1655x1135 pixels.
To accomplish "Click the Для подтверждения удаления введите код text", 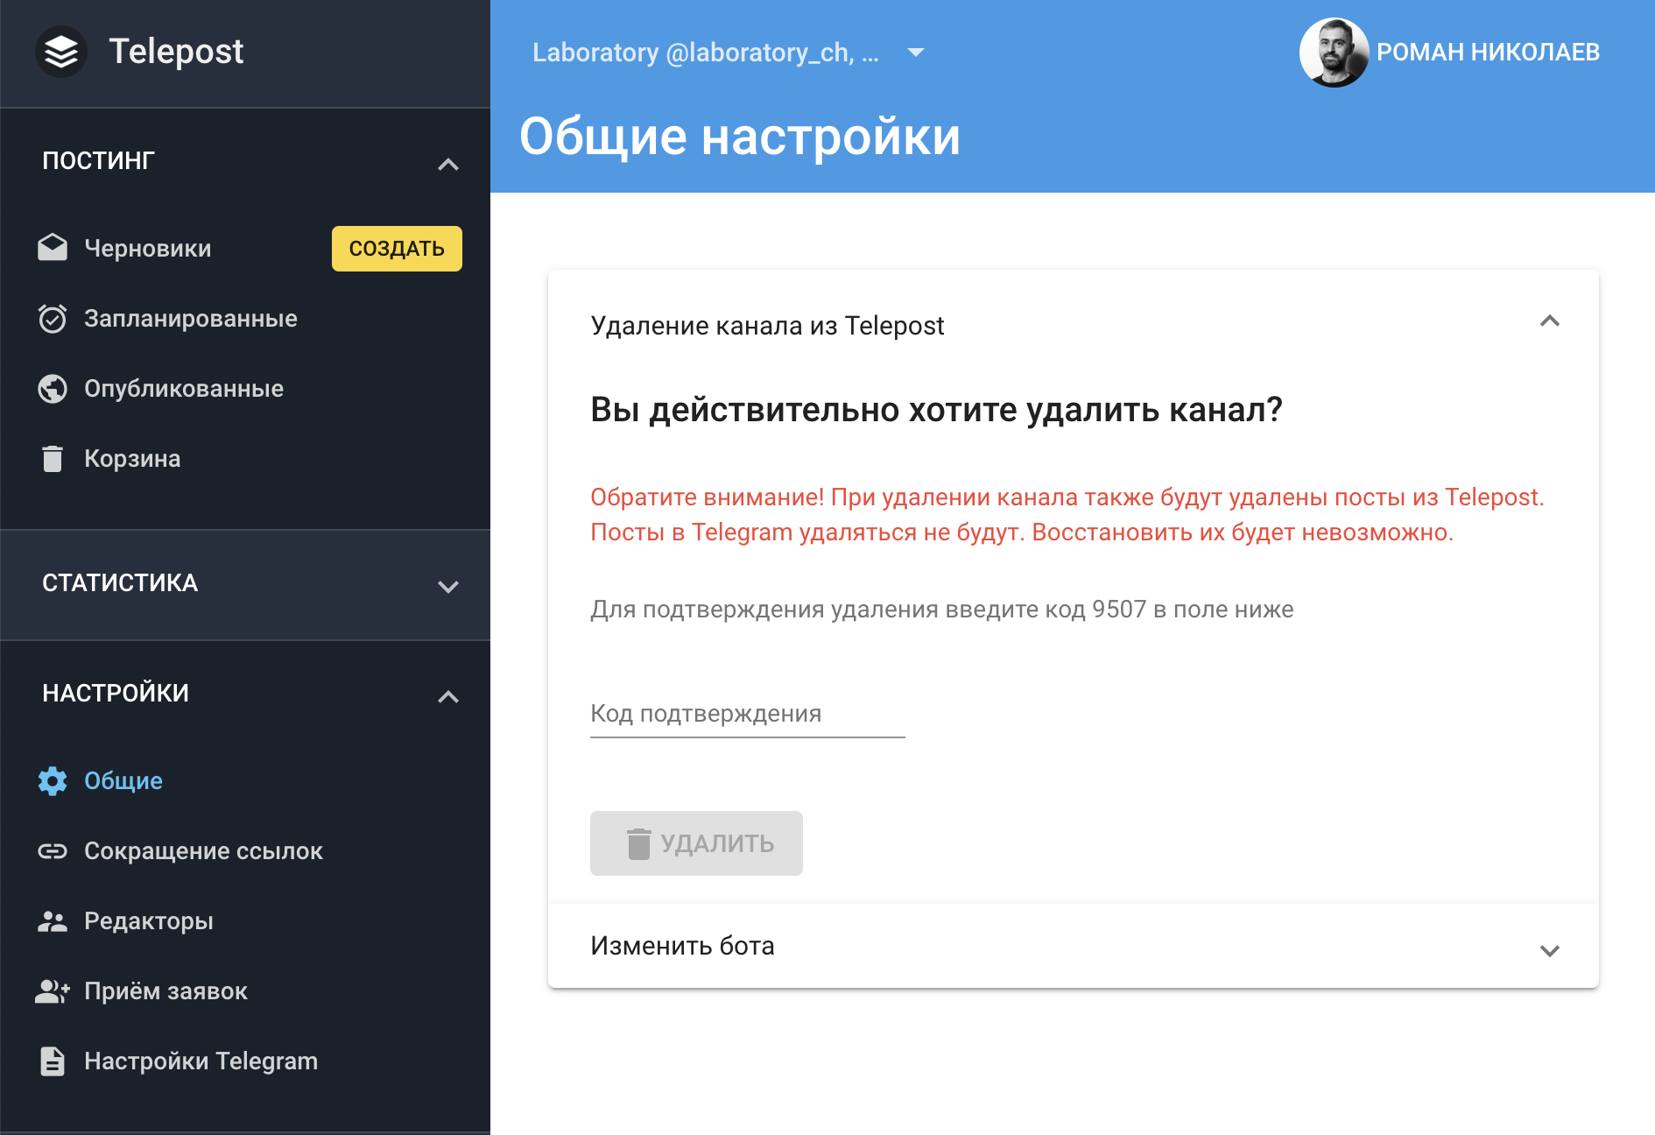I will click(x=941, y=610).
